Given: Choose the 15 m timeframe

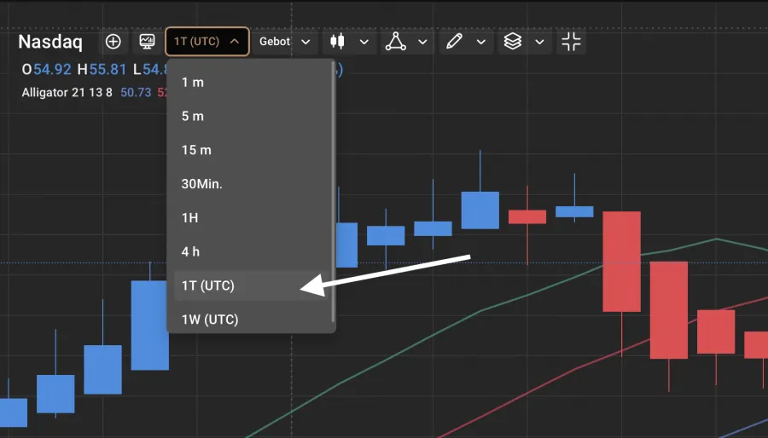Looking at the screenshot, I should pos(251,150).
